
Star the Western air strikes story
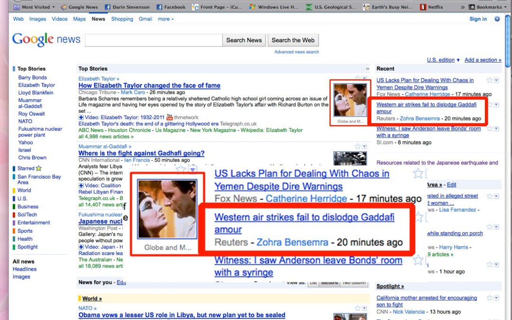[x=489, y=104]
